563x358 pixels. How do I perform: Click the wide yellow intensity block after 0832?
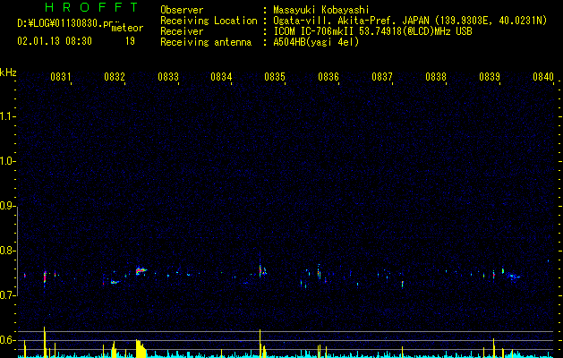click(141, 348)
